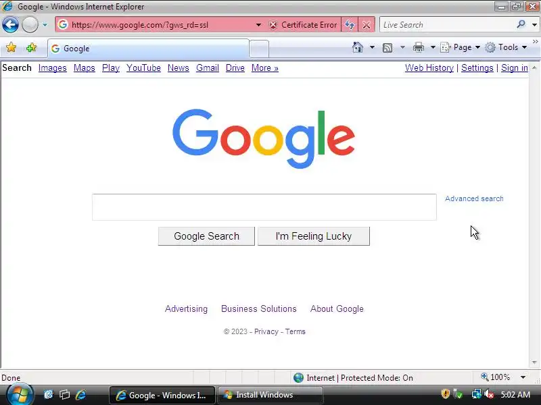Viewport: 541px width, 405px height.
Task: Click the Add to Favorites icon
Action: (x=31, y=47)
